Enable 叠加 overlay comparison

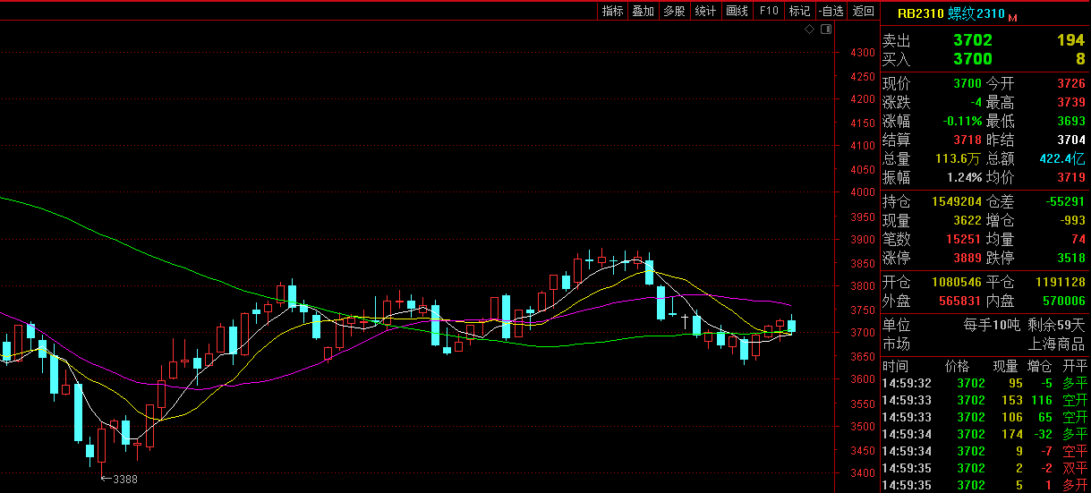coord(643,11)
